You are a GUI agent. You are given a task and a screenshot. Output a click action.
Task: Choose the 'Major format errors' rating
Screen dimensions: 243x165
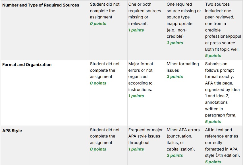point(141,77)
